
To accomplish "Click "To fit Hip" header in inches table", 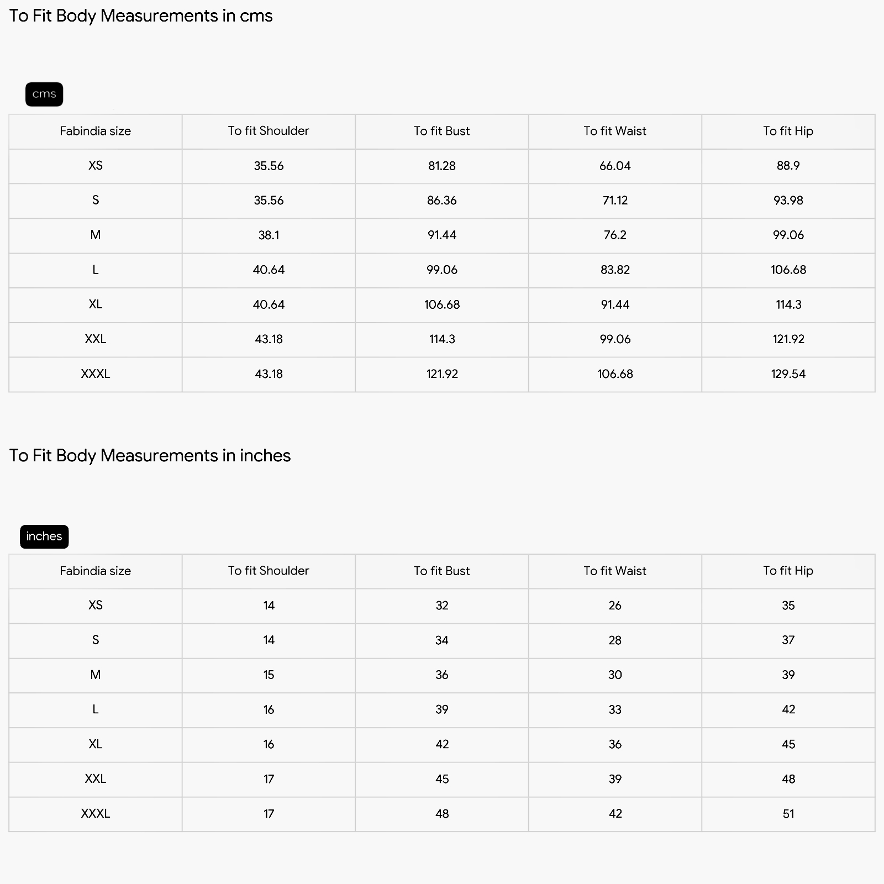I will (788, 571).
